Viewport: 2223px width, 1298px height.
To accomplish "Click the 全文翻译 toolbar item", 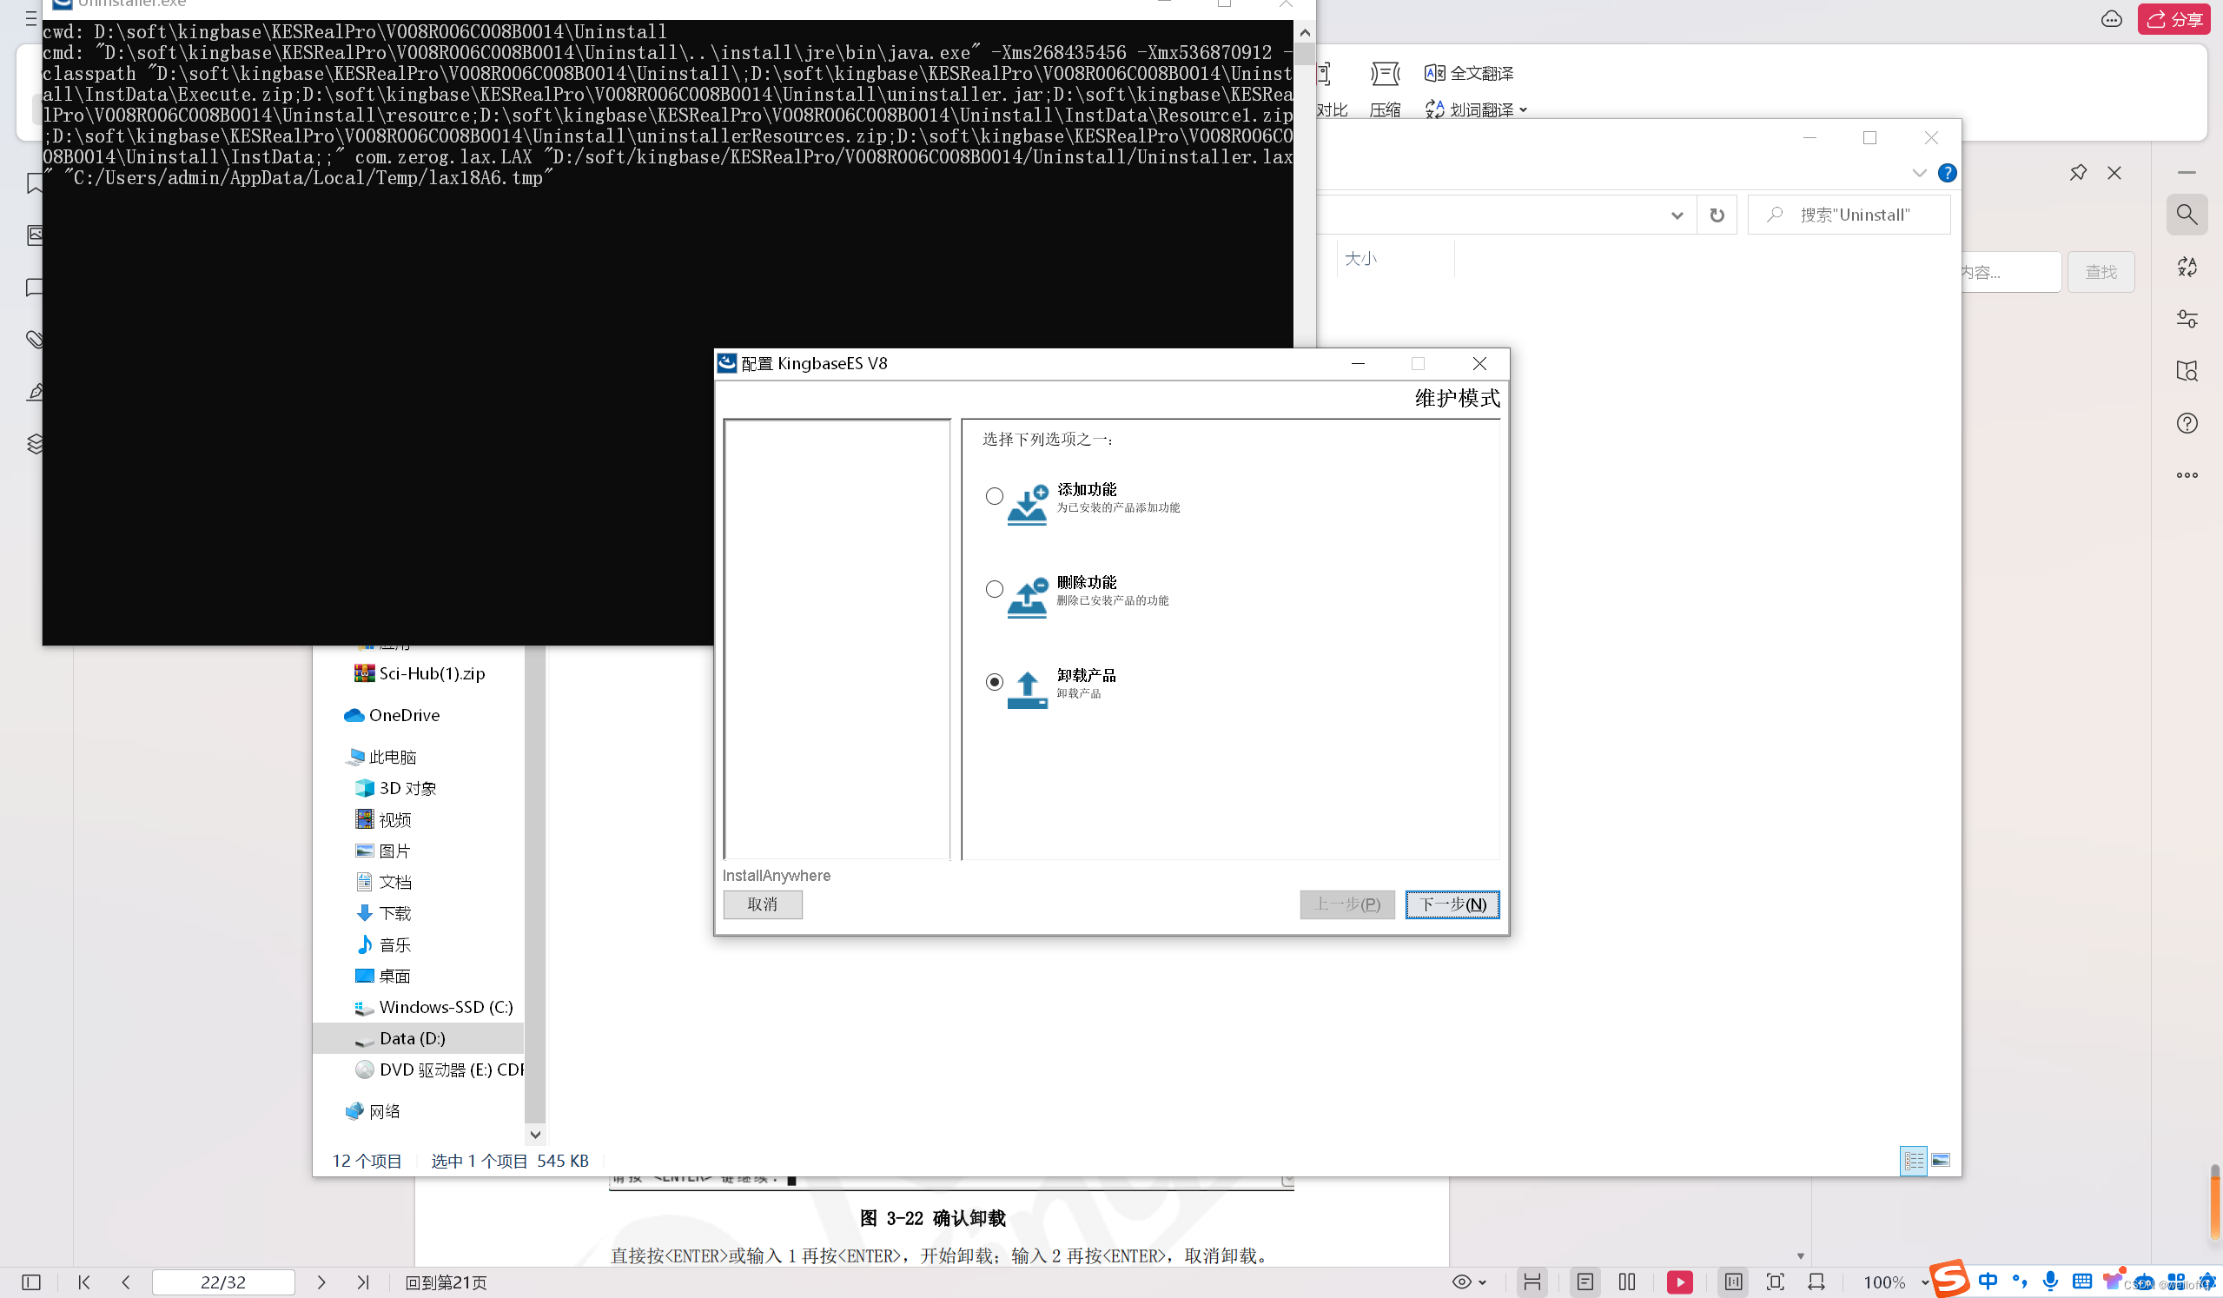I will coord(1469,73).
